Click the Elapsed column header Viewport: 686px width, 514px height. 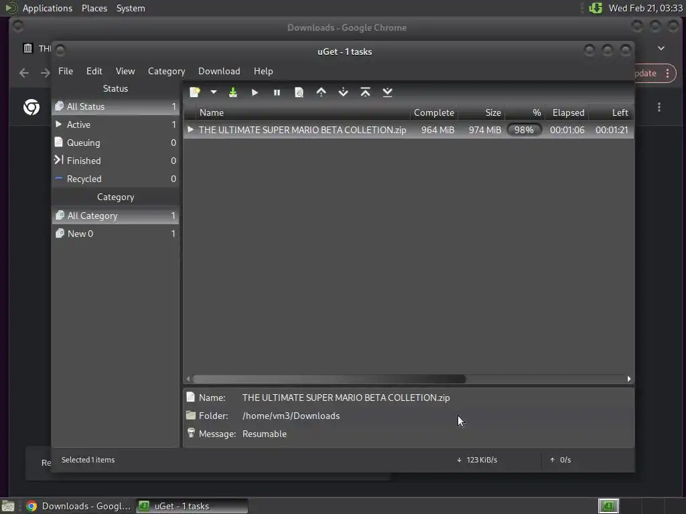[568, 112]
